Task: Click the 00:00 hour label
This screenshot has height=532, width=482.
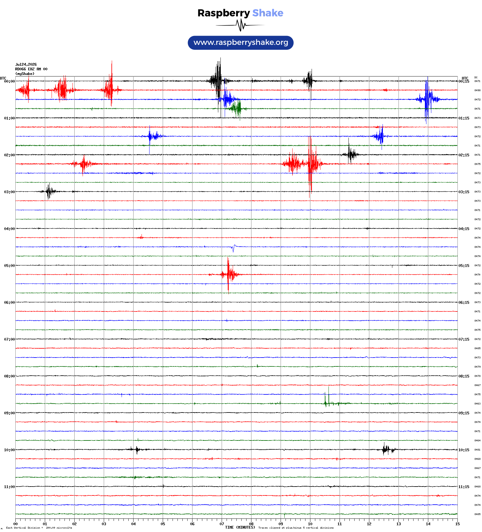Action: (x=10, y=81)
